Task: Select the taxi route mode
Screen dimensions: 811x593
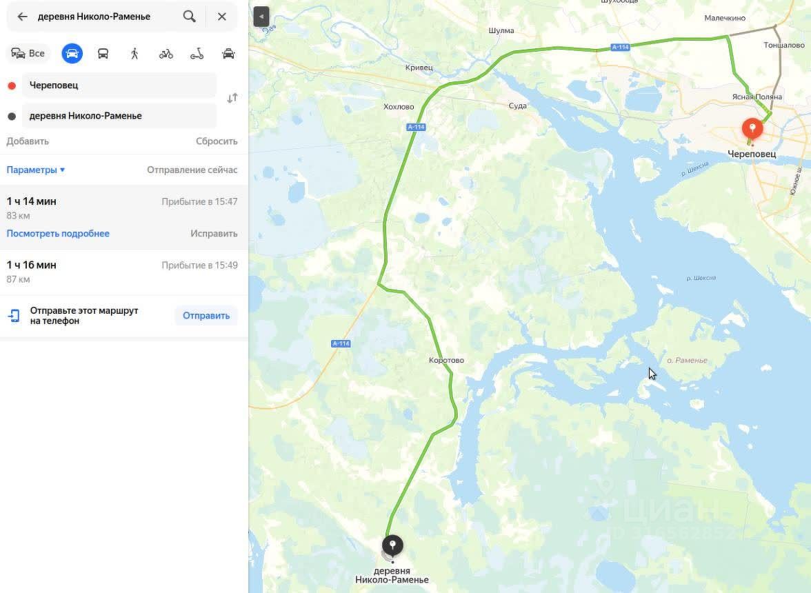Action: (x=229, y=53)
